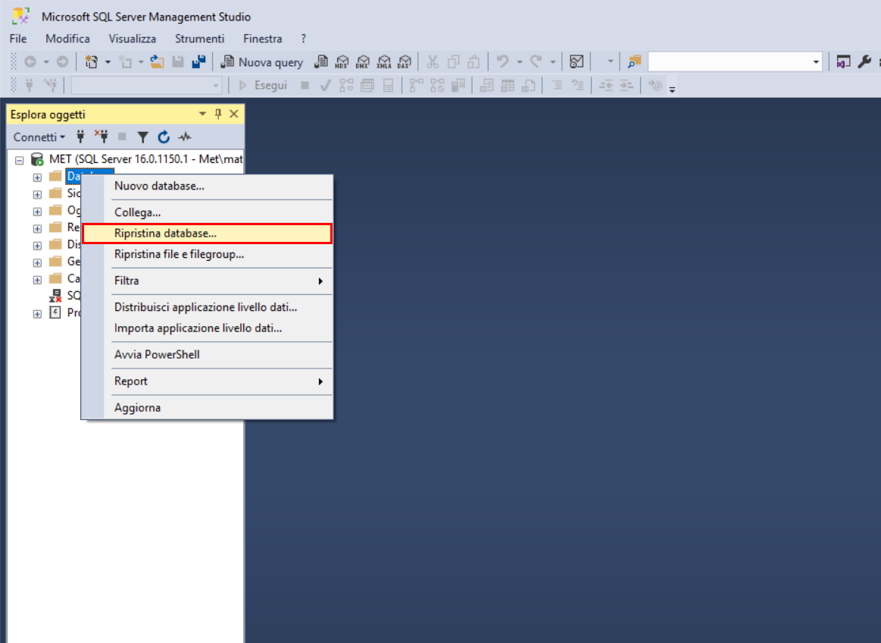Image resolution: width=881 pixels, height=643 pixels.
Task: Open the Modifica menu
Action: [67, 39]
